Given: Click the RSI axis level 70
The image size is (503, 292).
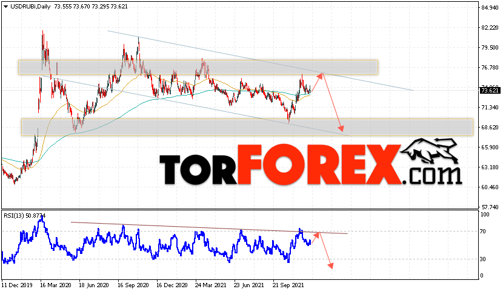Looking at the screenshot, I should click(x=483, y=231).
